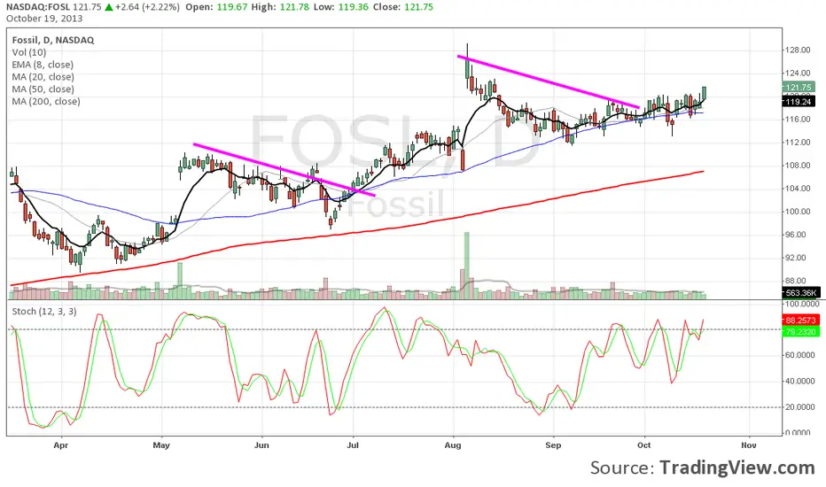Click the Sep time axis label
The image size is (826, 487).
[x=553, y=445]
